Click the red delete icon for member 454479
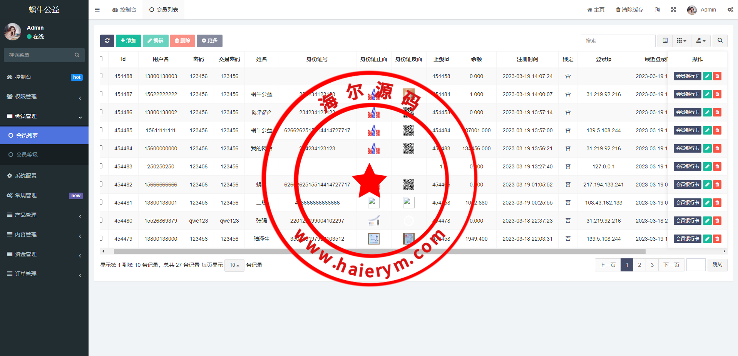 coord(717,238)
